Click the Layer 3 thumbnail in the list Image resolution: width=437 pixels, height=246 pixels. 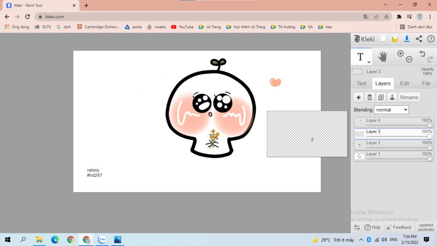pos(359,134)
